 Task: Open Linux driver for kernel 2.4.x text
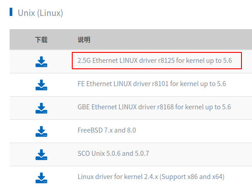[151, 177]
